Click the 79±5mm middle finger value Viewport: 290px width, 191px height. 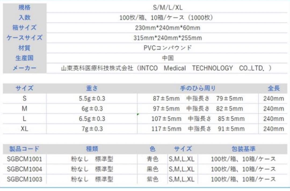pos(230,98)
